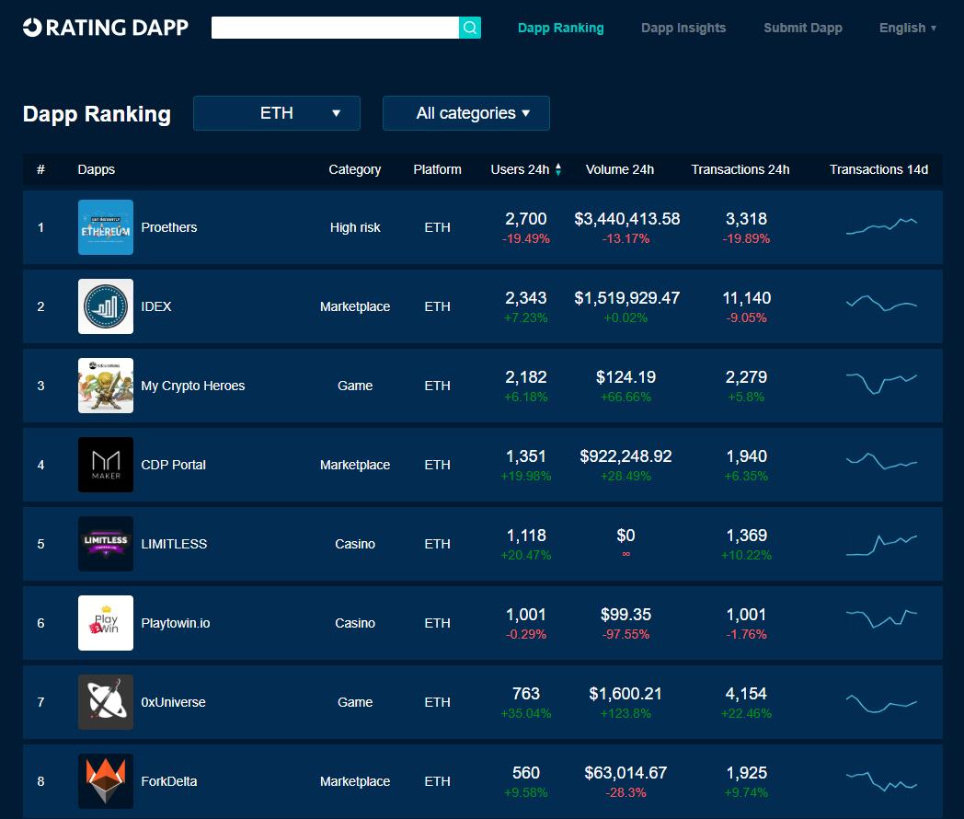Select Proethers users value 2,700
The image size is (964, 819).
click(526, 219)
